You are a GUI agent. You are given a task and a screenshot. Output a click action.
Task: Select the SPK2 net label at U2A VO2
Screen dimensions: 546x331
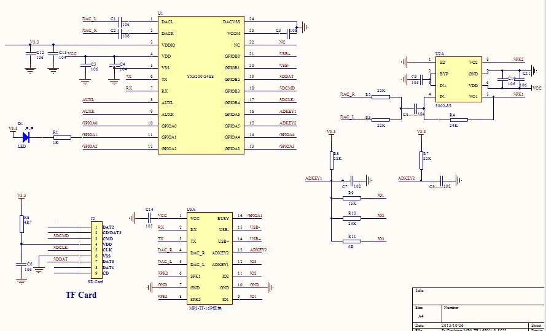[x=518, y=59]
